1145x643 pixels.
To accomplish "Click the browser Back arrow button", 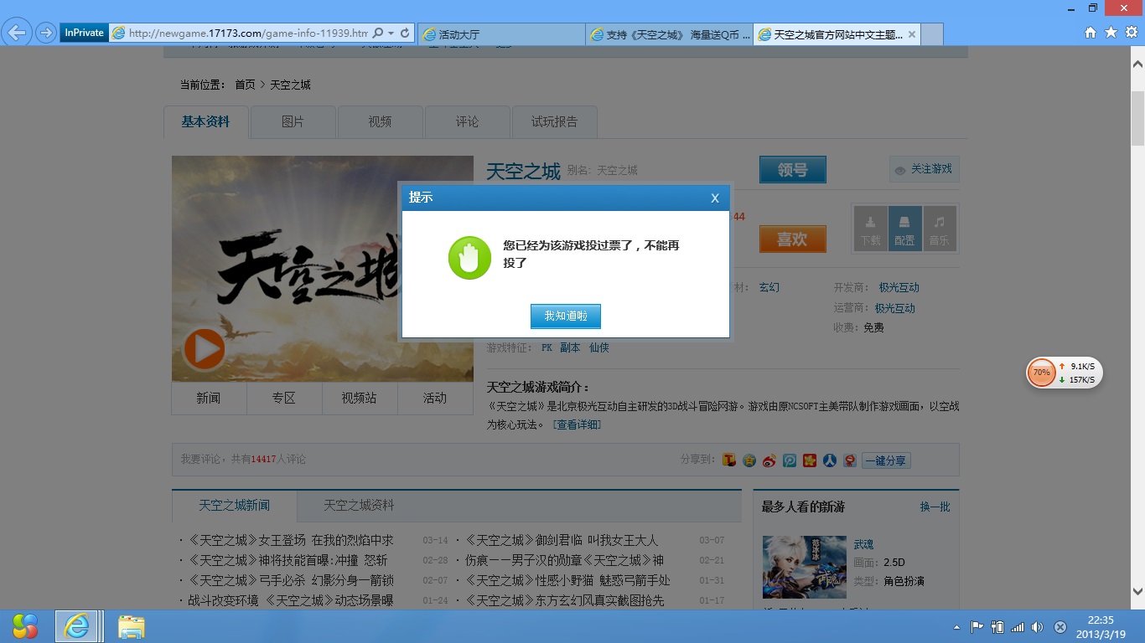I will 17,33.
